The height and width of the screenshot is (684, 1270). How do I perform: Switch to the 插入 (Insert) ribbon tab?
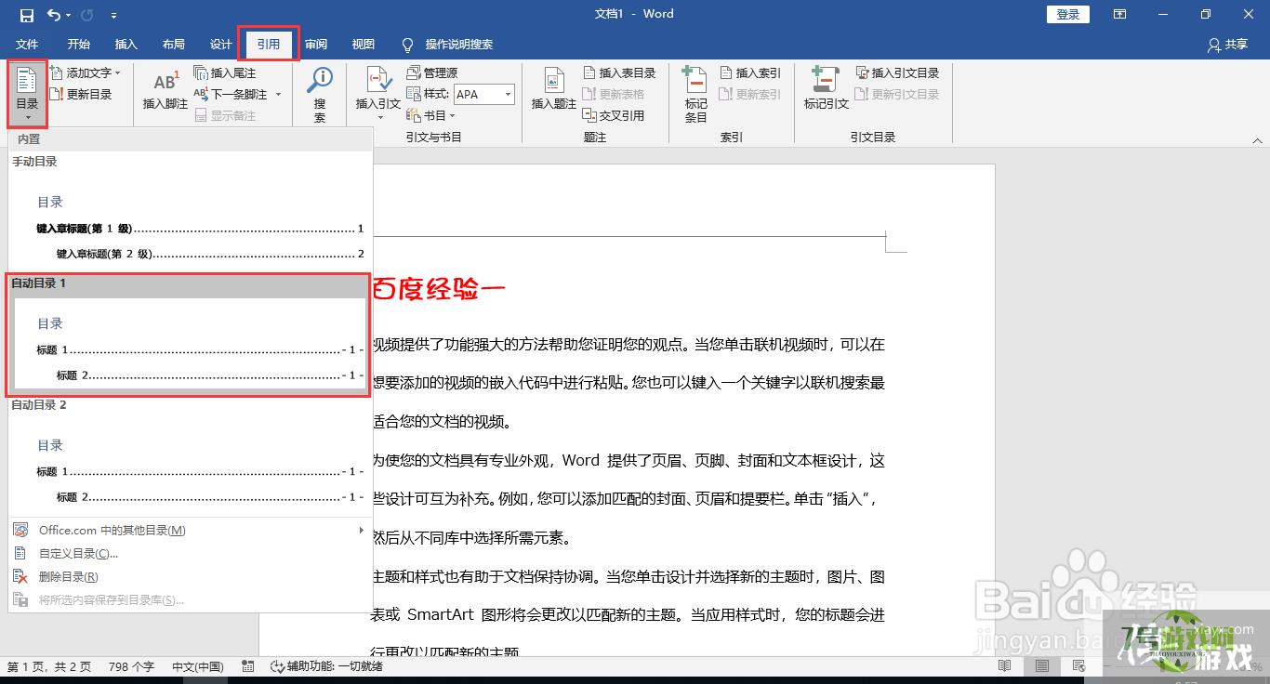pos(126,45)
